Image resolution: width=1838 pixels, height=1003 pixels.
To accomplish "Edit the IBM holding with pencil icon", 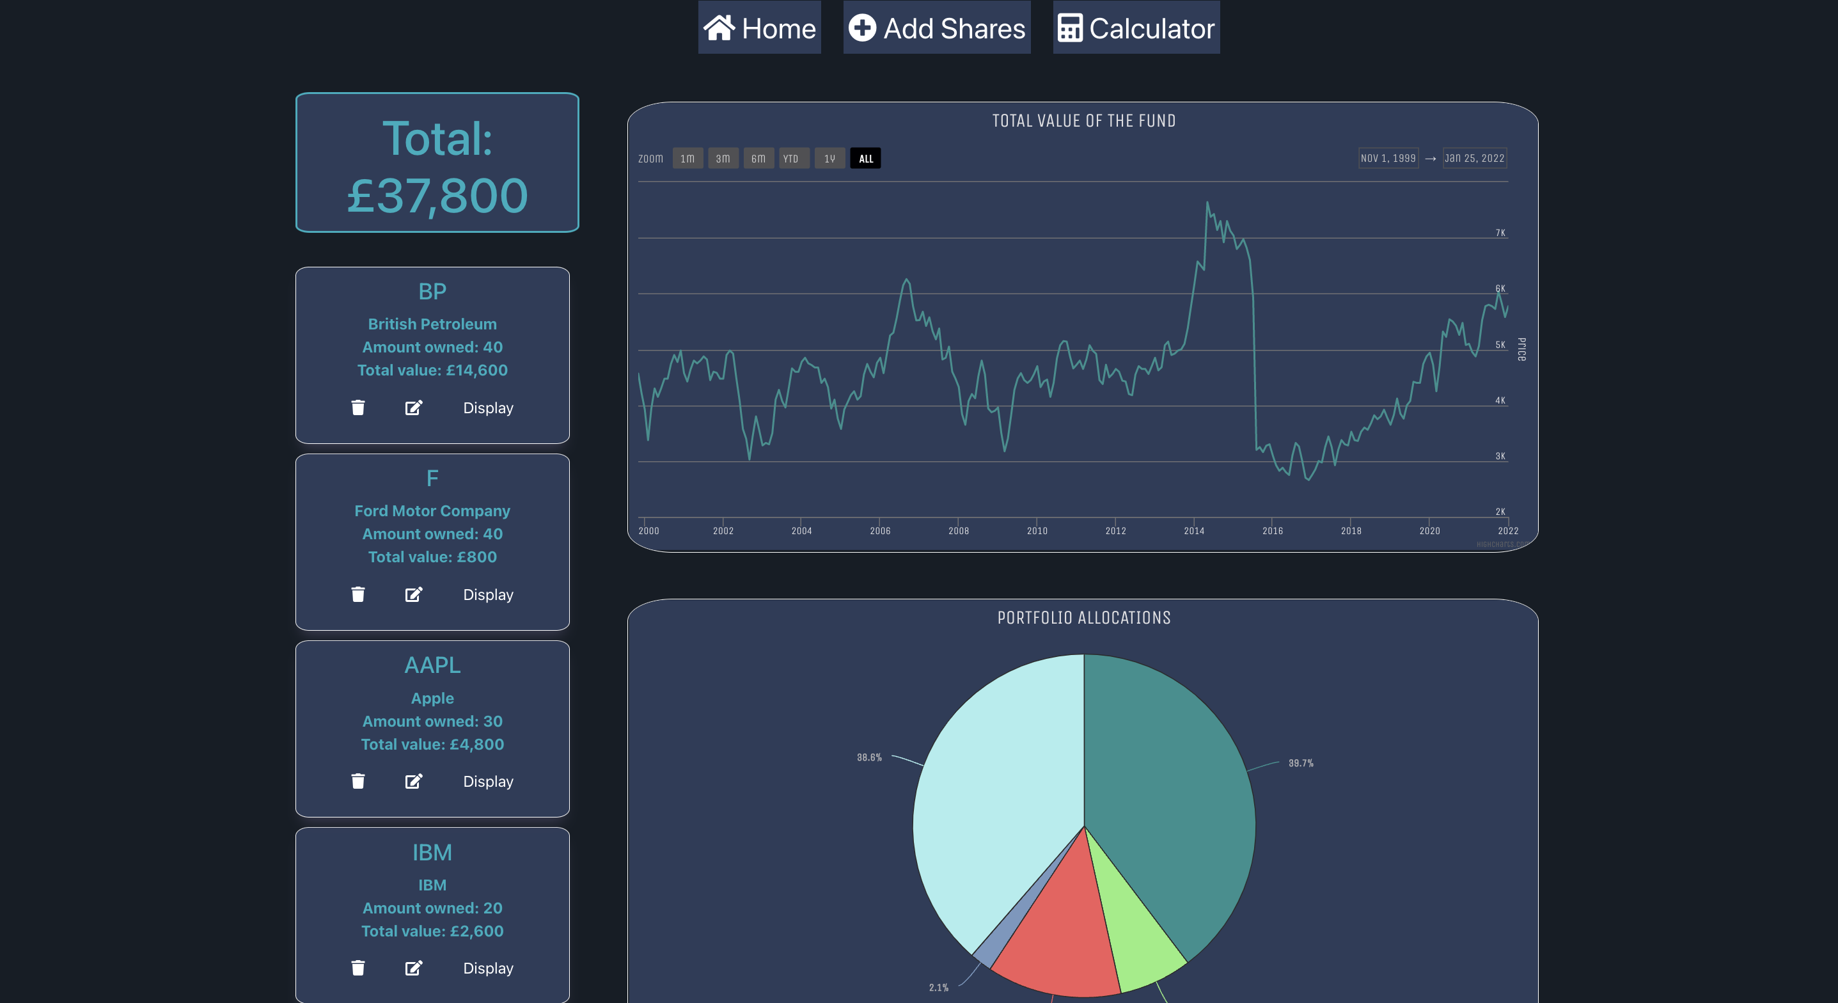I will 414,968.
